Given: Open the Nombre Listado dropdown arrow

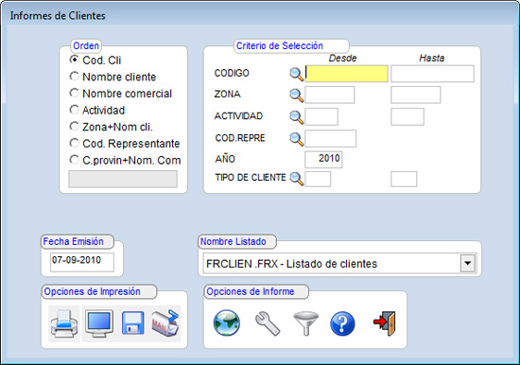Looking at the screenshot, I should 468,264.
